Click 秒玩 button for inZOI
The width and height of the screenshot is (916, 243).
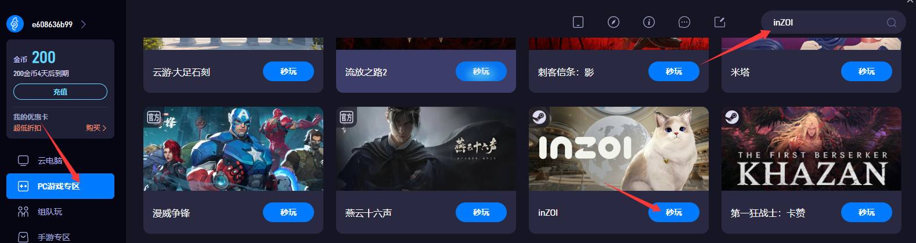click(673, 212)
